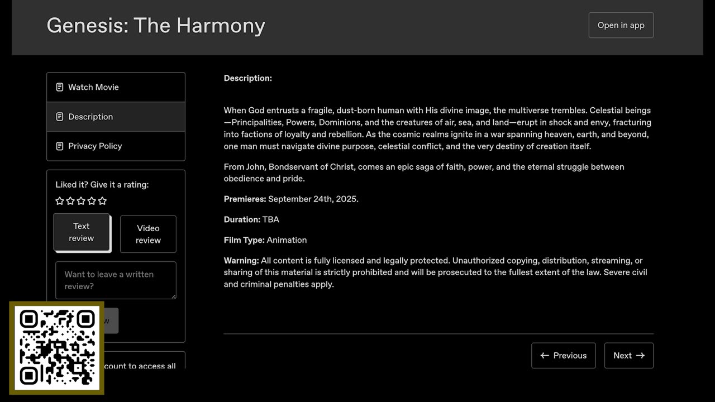This screenshot has height=402, width=715.
Task: Click the Genesis: The Harmony title
Action: tap(156, 26)
